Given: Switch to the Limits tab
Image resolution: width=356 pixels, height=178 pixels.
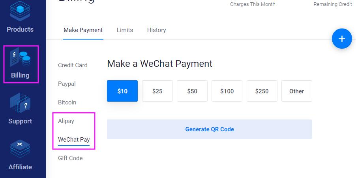Looking at the screenshot, I should click(125, 30).
